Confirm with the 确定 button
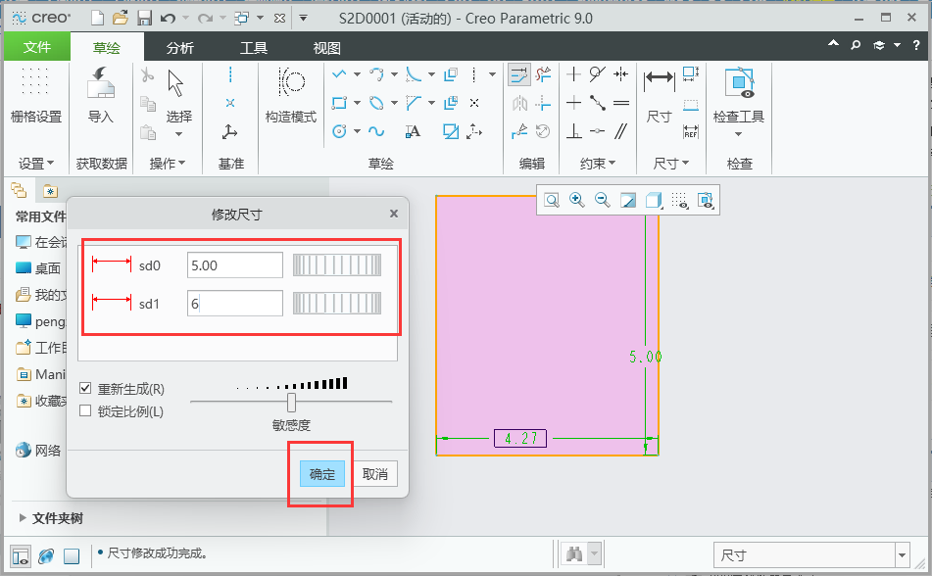The width and height of the screenshot is (932, 576). pyautogui.click(x=322, y=474)
